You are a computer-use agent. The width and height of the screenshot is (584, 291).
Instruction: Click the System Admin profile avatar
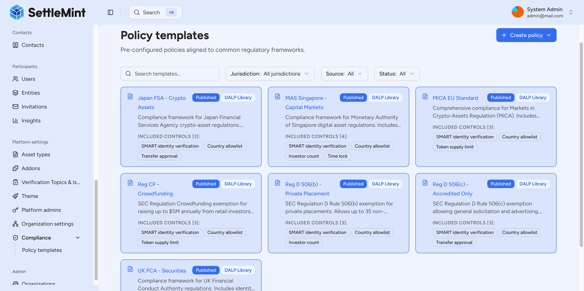(x=517, y=12)
